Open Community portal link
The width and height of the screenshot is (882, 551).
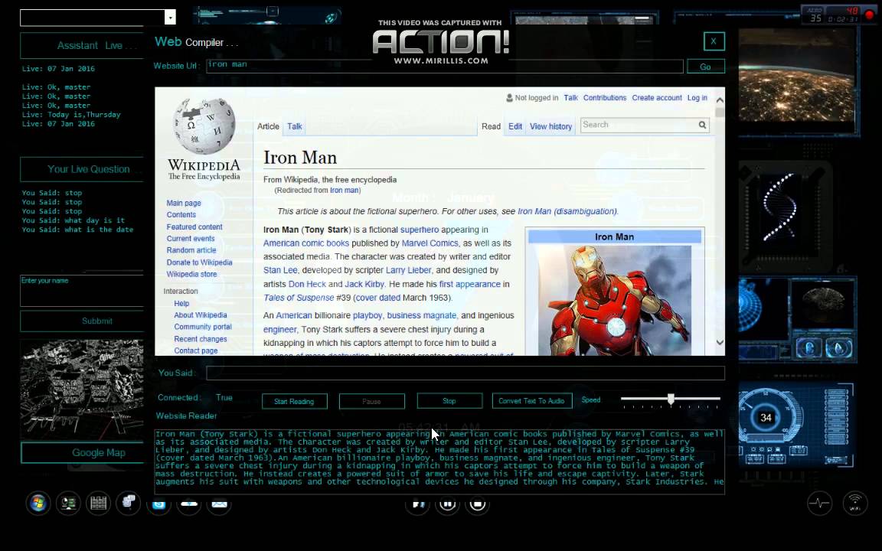(202, 327)
